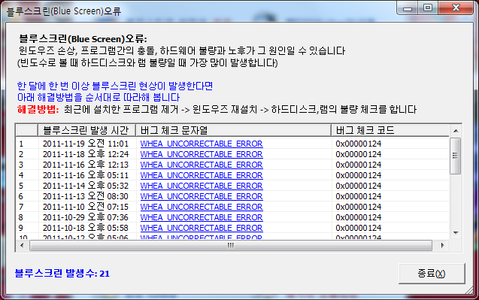This screenshot has height=300, width=479.
Task: Select timestamp 2011-10-18 오후 05:58
Action: 86,228
